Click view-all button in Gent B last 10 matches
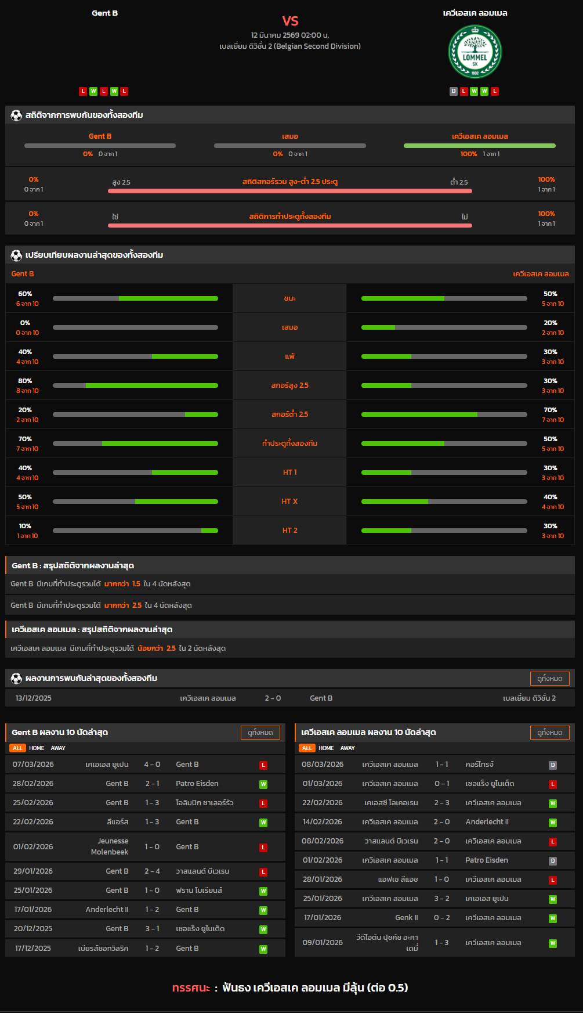Viewport: 583px width, 1013px height. coord(260,733)
